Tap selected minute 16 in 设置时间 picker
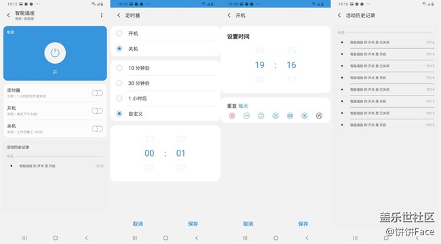 click(x=291, y=65)
